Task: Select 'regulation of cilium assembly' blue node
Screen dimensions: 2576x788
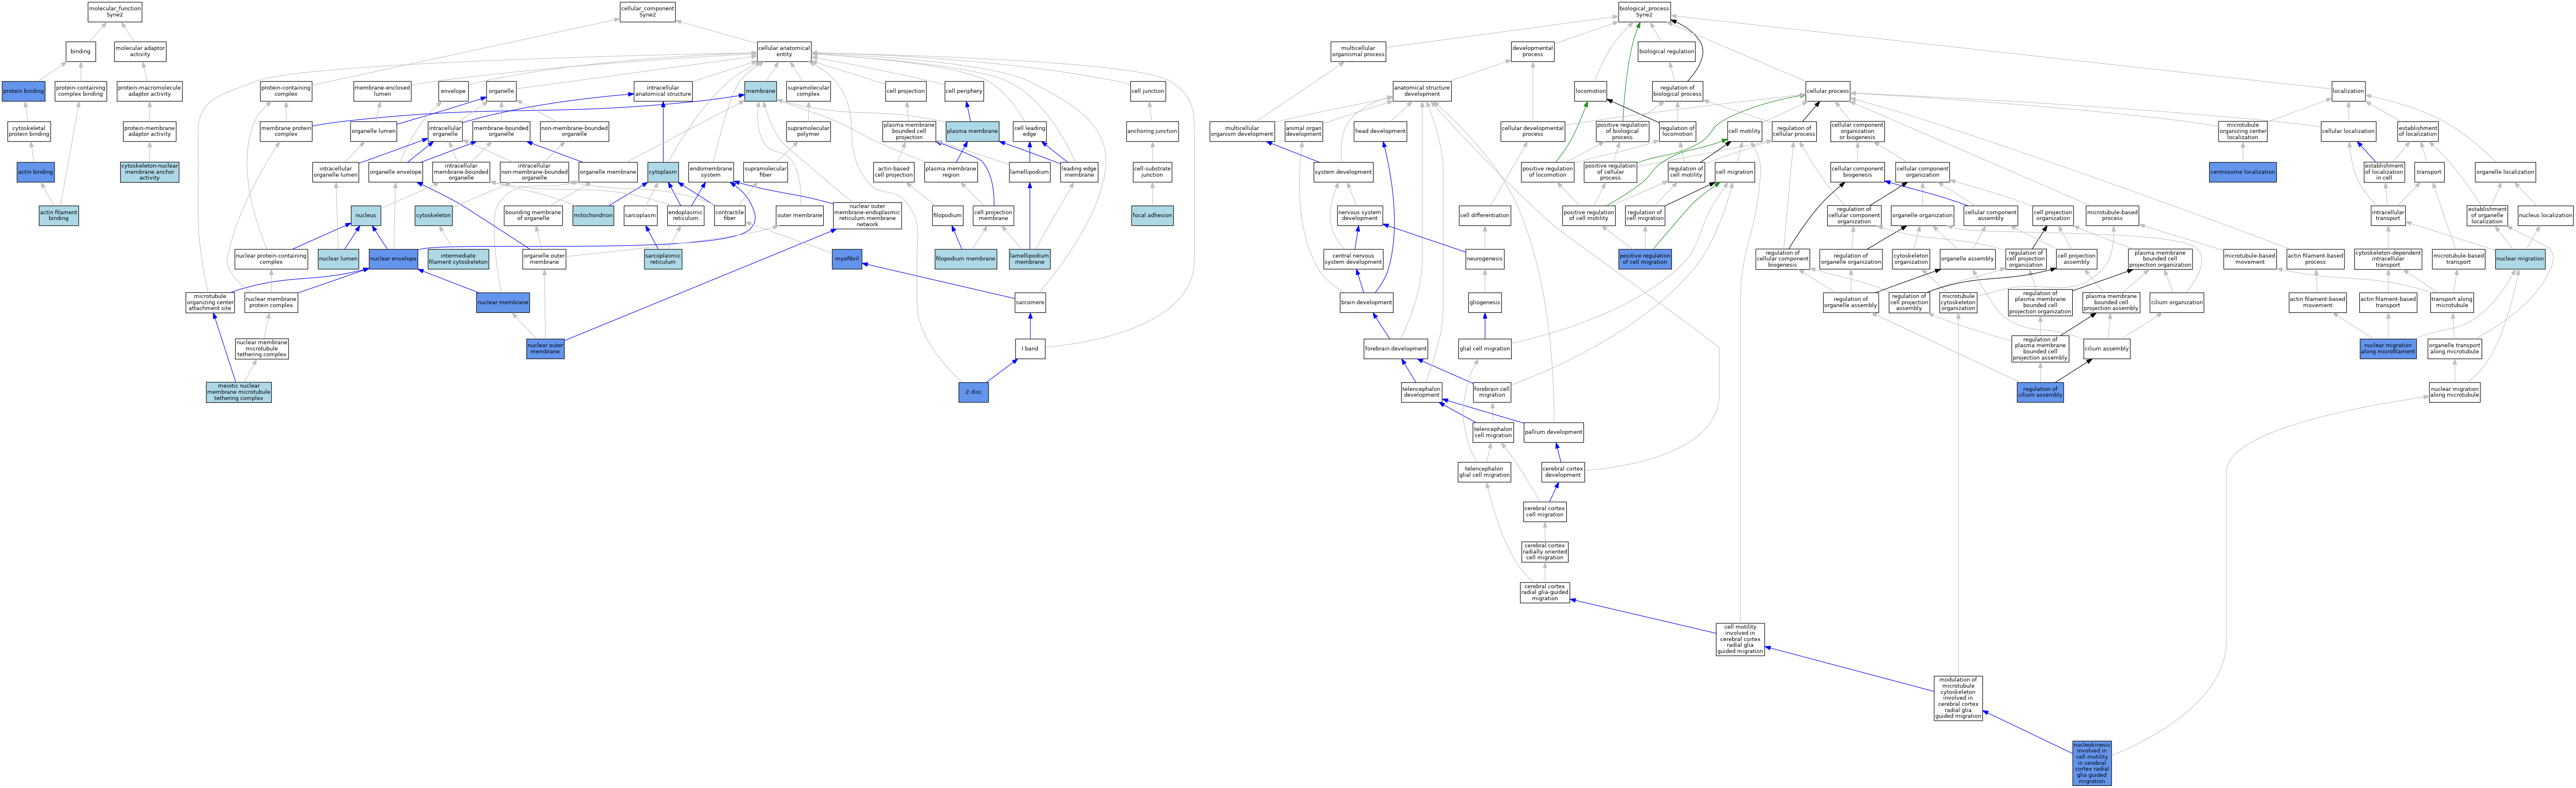Action: click(x=2040, y=392)
